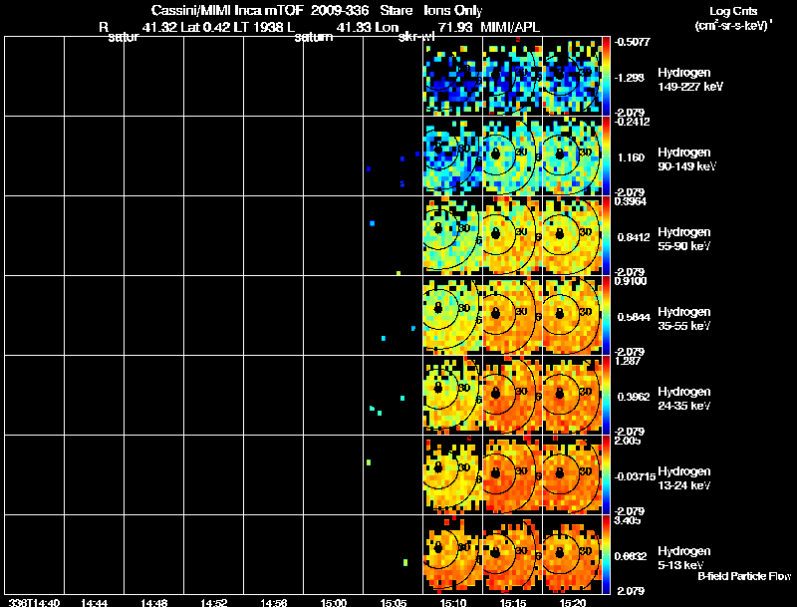
Task: Pick the 15:10 image for Hydrogen 35-55 keV
Action: tap(452, 316)
